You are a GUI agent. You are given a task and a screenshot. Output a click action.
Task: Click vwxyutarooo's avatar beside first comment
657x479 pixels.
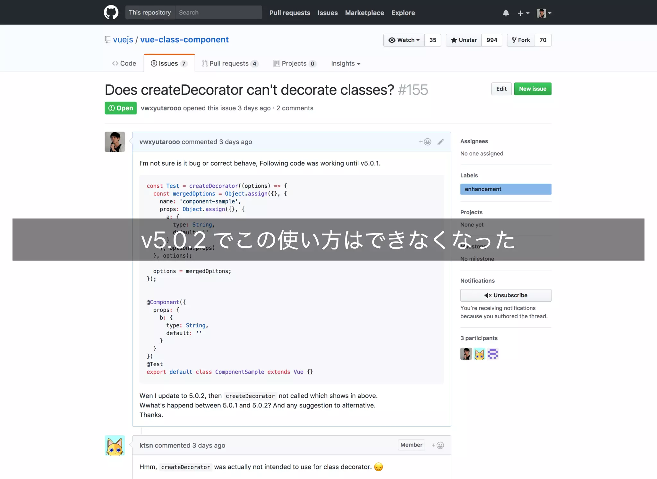(x=115, y=142)
